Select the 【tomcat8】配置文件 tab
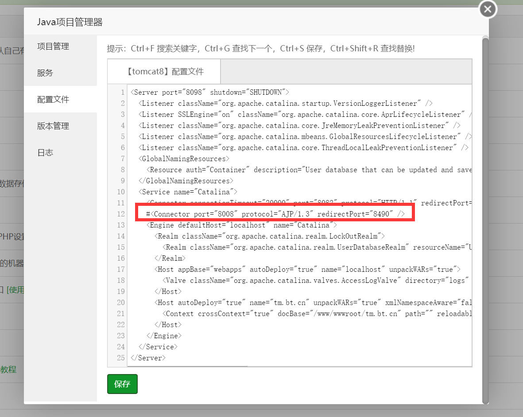 click(x=164, y=72)
